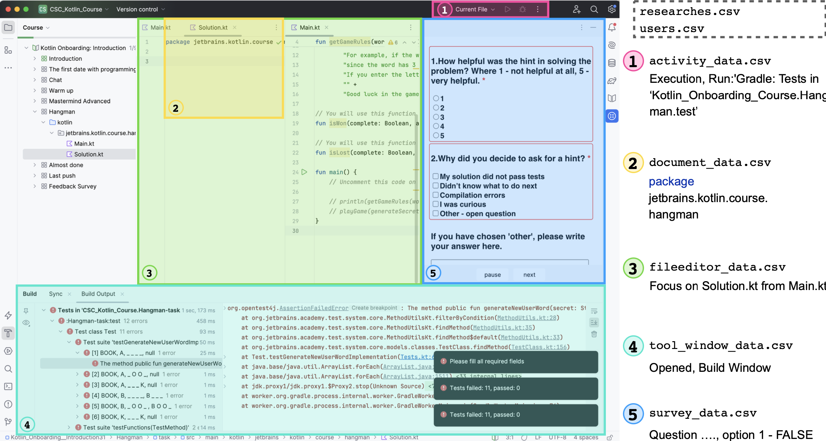Image resolution: width=826 pixels, height=441 pixels.
Task: Check 'My solution did not pass tests'
Action: click(435, 177)
